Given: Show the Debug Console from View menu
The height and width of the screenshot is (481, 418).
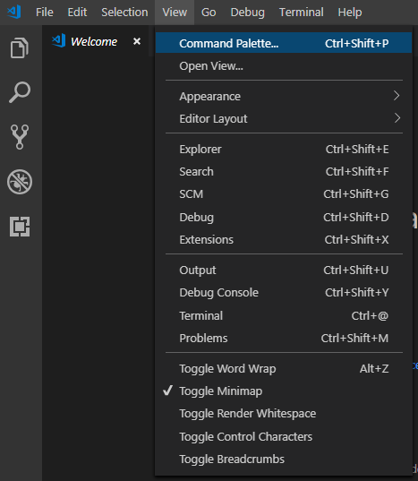Looking at the screenshot, I should click(284, 292).
